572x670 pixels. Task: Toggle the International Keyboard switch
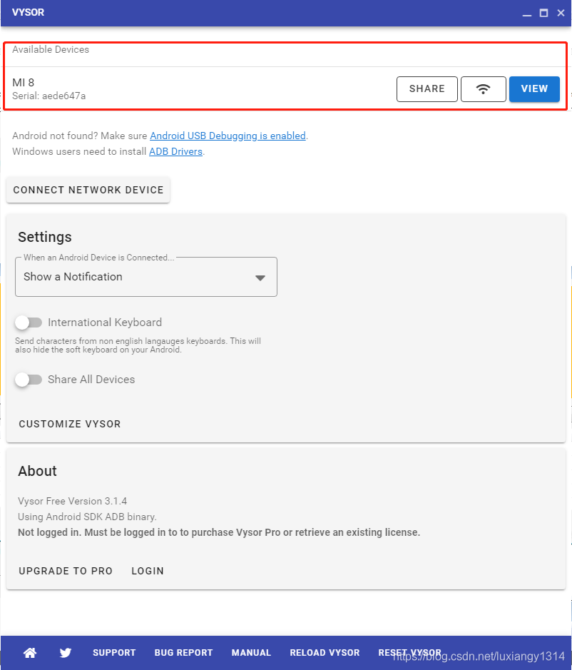click(x=29, y=323)
